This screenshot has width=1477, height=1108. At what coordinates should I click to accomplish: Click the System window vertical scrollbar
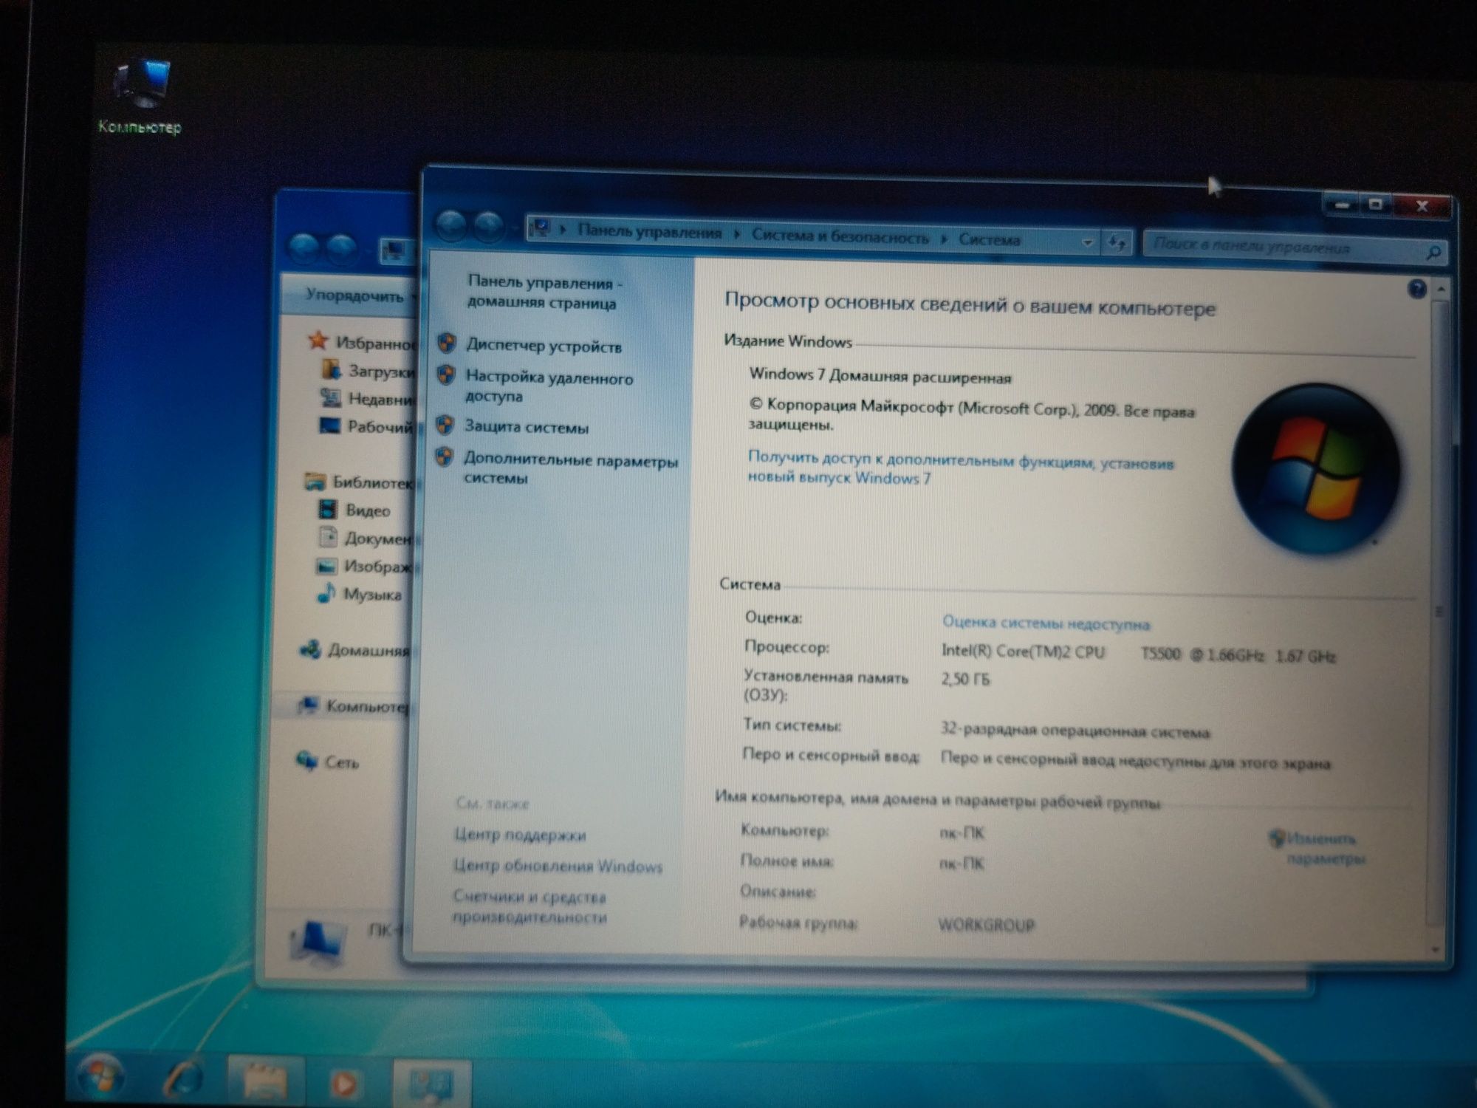coord(1440,613)
